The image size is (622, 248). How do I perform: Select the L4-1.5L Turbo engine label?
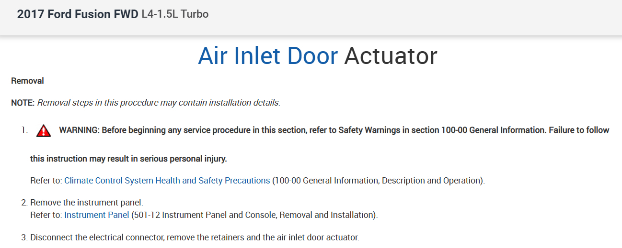coord(175,14)
